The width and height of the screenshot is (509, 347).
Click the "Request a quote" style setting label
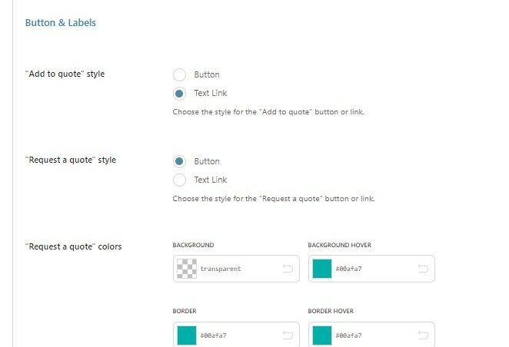click(71, 160)
